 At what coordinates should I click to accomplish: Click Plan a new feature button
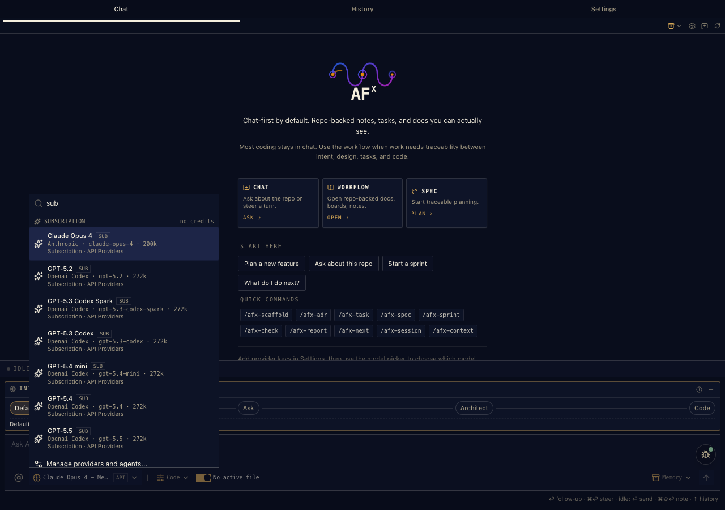(271, 263)
